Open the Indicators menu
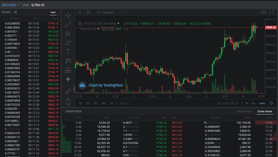 pyautogui.click(x=105, y=12)
